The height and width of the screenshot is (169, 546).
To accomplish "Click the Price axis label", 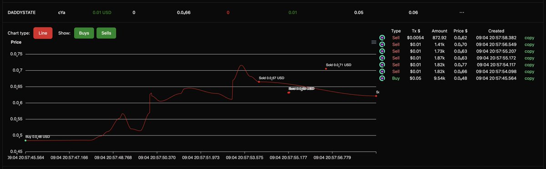I will [x=16, y=42].
